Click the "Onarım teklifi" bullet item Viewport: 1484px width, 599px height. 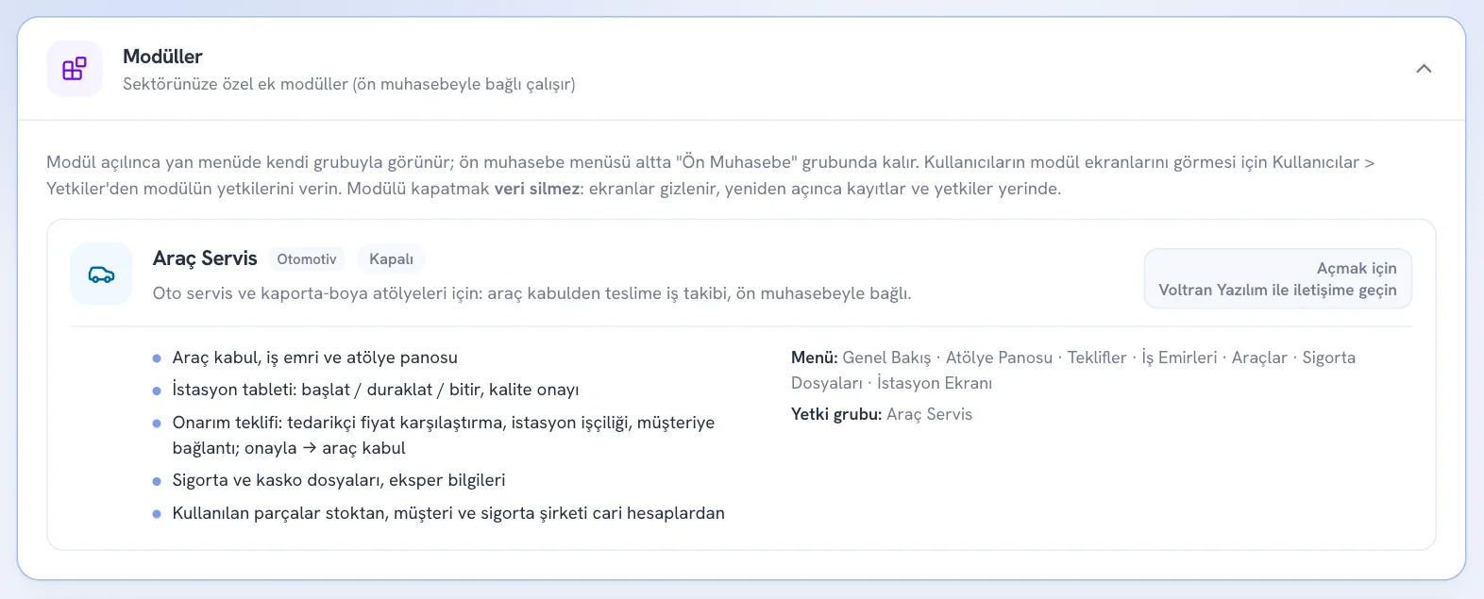pos(444,435)
